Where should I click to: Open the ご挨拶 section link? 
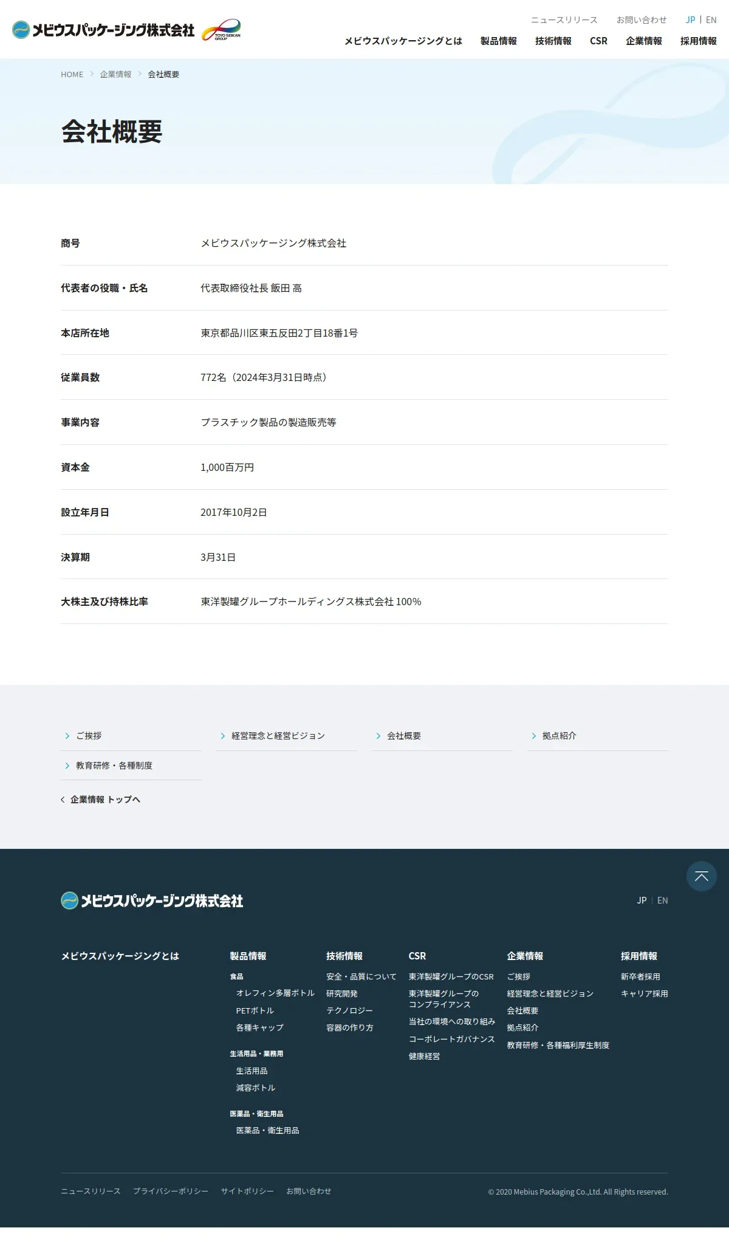click(131, 736)
